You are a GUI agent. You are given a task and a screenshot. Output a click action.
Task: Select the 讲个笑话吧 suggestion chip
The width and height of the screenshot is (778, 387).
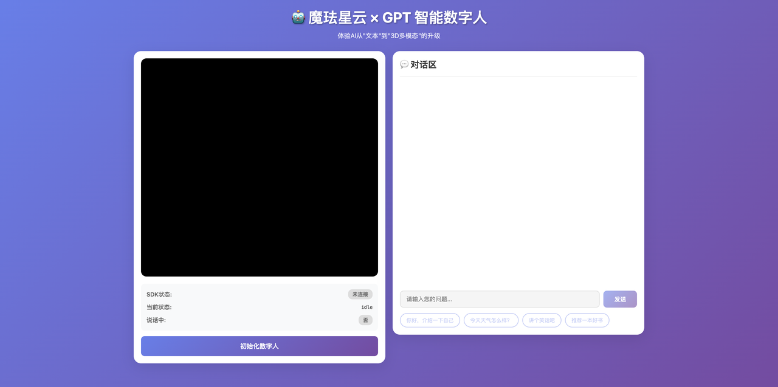(542, 320)
